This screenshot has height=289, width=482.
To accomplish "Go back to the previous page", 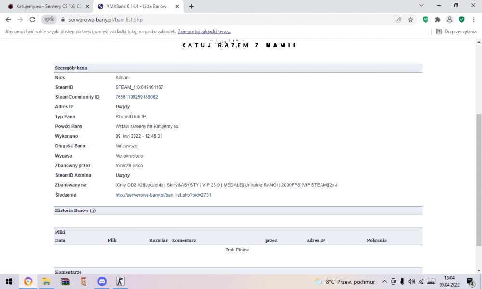I will coord(8,20).
